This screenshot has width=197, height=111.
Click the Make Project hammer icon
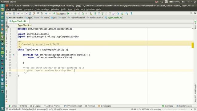click(x=54, y=14)
